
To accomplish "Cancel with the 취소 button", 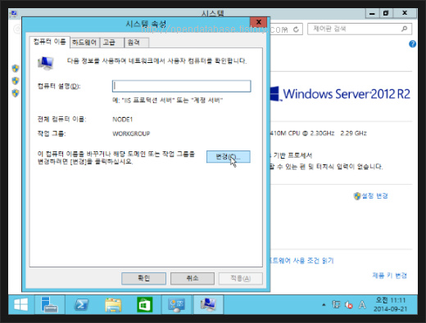I will point(193,278).
